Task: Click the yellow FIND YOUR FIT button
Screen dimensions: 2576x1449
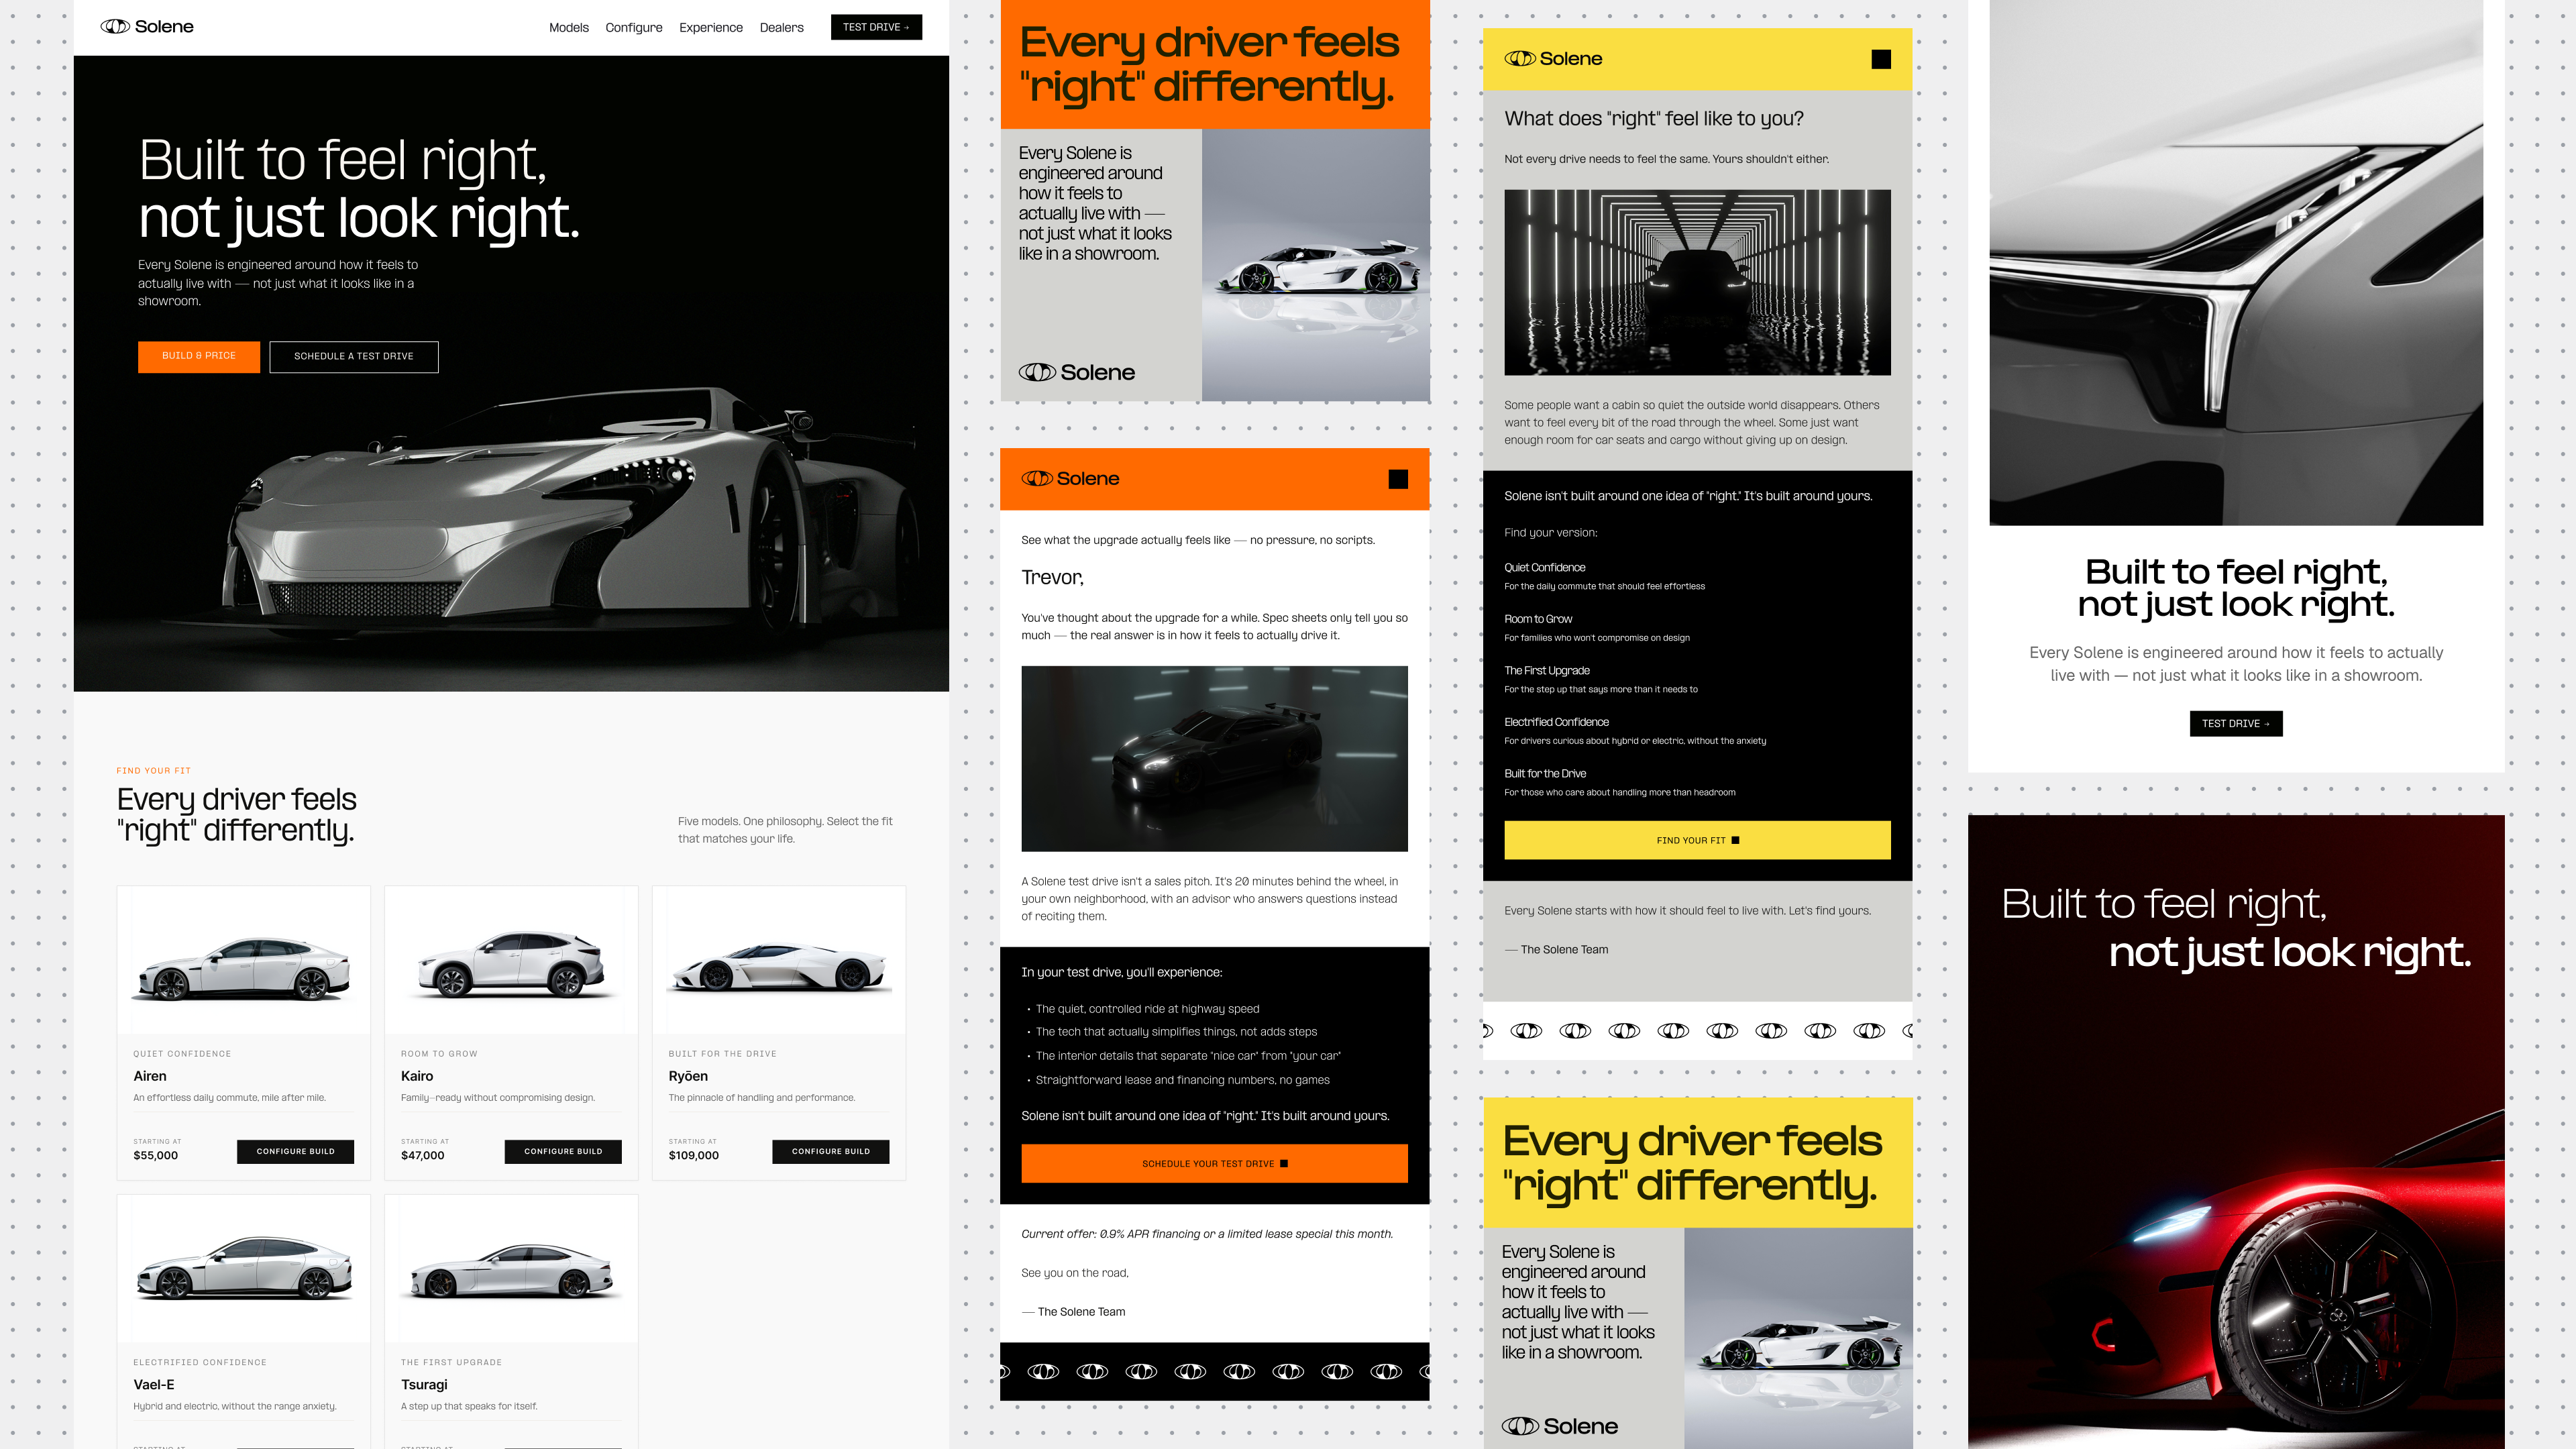Action: (1697, 840)
